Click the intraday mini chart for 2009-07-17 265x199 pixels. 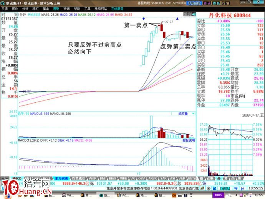click(x=230, y=149)
